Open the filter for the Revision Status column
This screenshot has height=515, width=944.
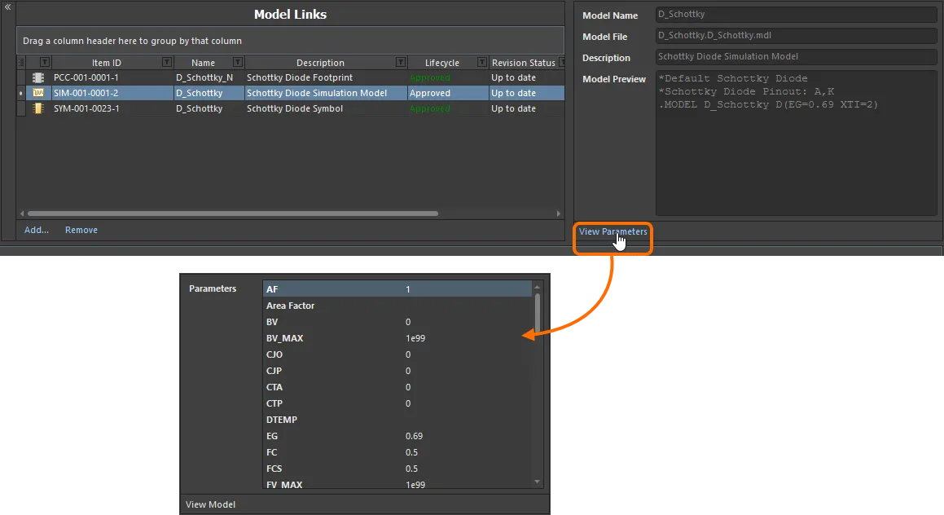click(x=560, y=63)
